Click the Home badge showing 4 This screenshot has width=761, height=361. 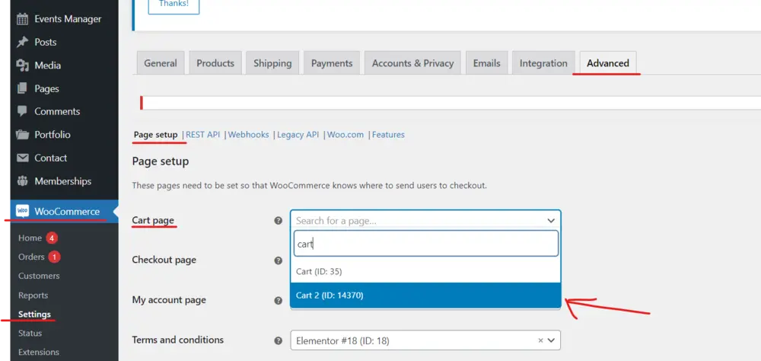[x=52, y=238]
